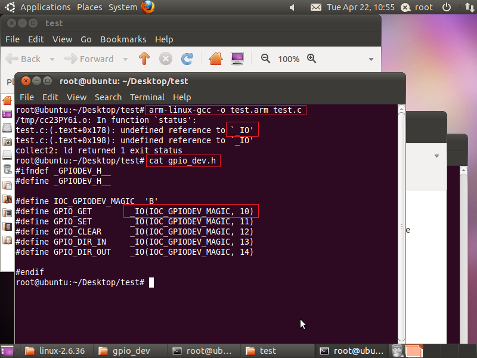Open the terminal Help menu

182,97
